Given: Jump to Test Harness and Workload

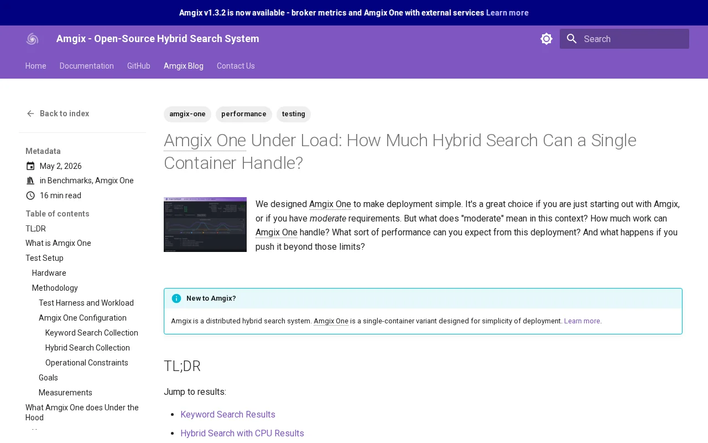Looking at the screenshot, I should point(86,303).
